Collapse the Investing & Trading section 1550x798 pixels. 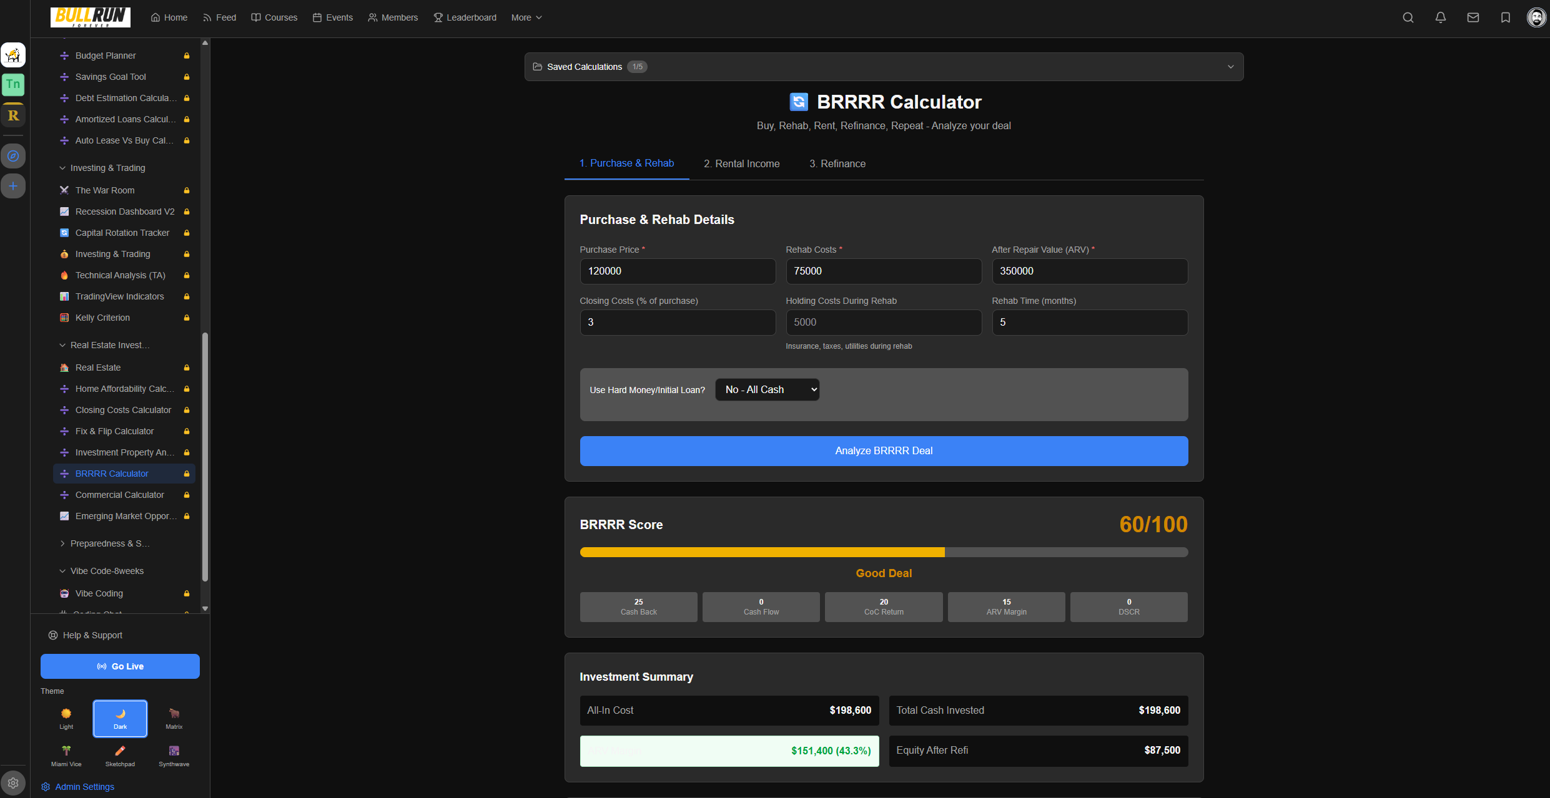(x=107, y=167)
